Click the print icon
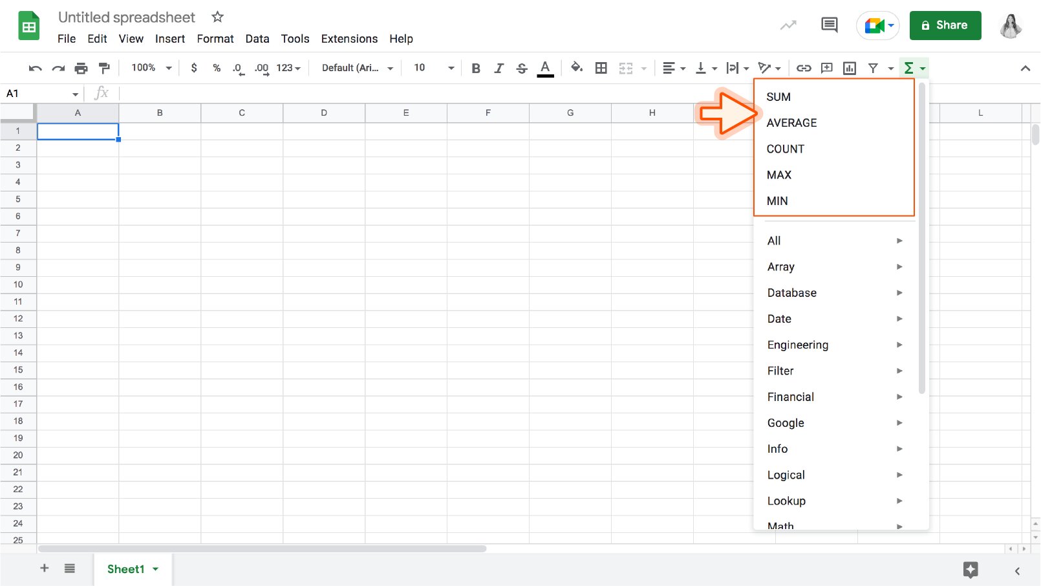 coord(81,68)
